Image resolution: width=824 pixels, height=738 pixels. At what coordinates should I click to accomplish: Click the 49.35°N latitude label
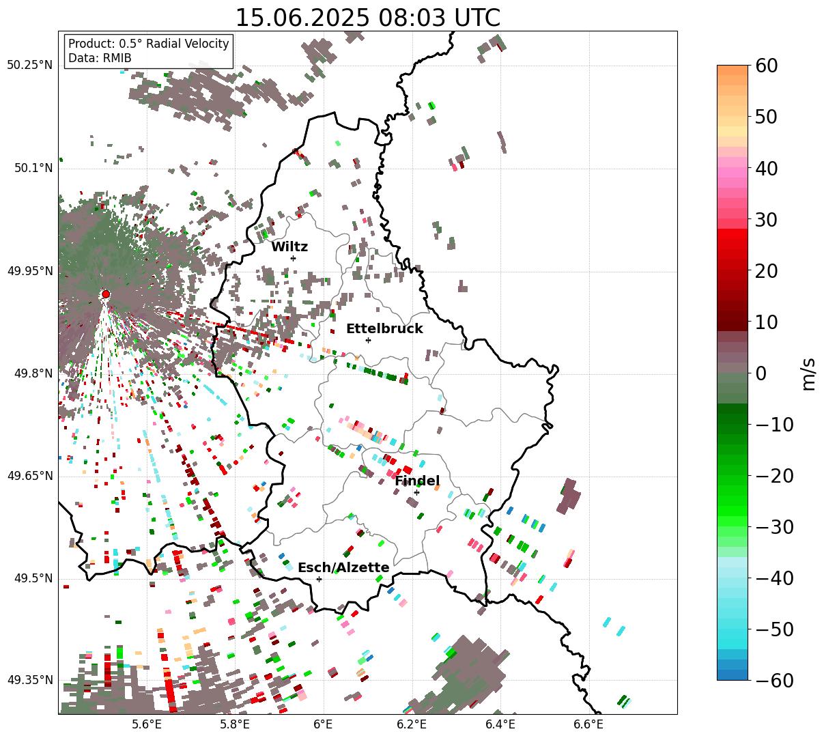tap(30, 680)
